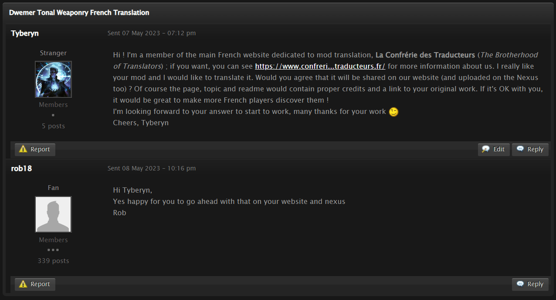556x300 pixels.
Task: Visit rob18's profile via username
Action: [21, 168]
